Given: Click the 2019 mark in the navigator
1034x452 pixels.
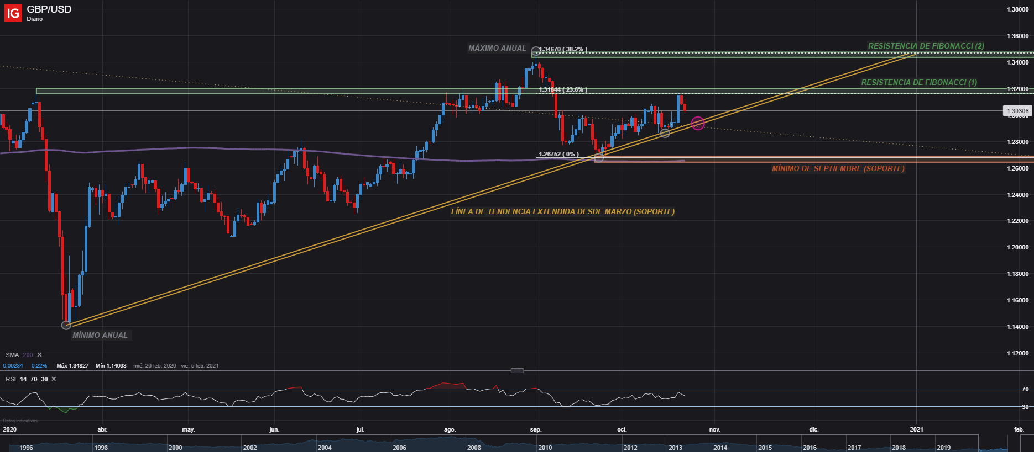Looking at the screenshot, I should 944,448.
